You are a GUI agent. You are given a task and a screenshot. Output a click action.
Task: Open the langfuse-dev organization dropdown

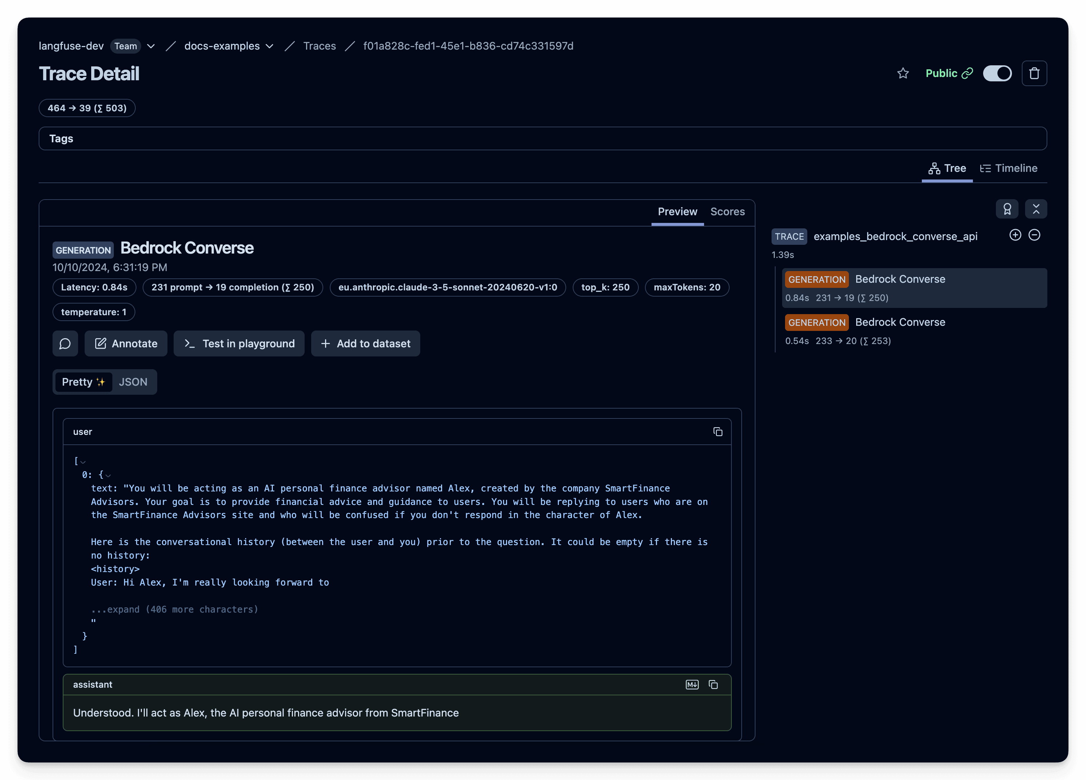[151, 46]
